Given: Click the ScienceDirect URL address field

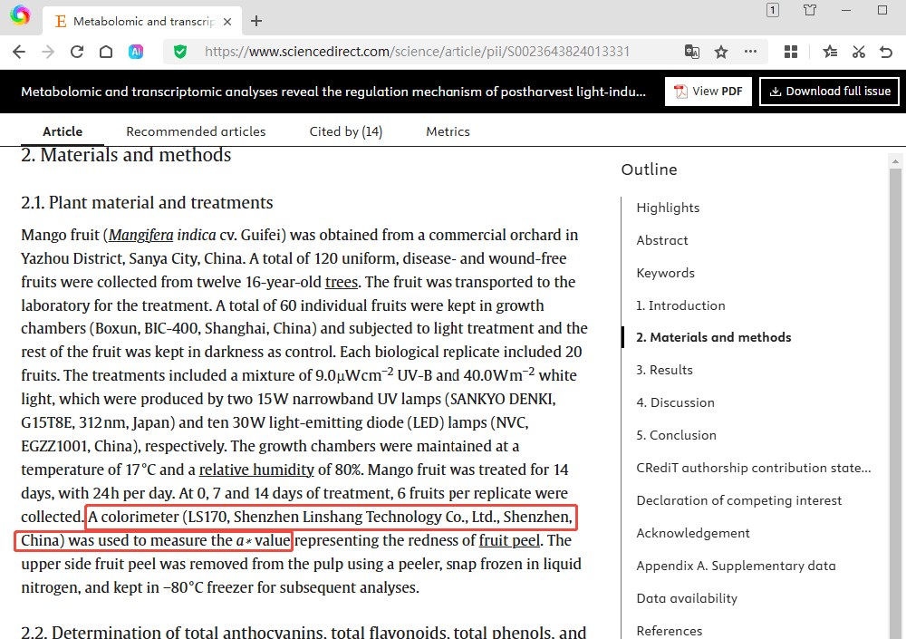Looking at the screenshot, I should [417, 52].
